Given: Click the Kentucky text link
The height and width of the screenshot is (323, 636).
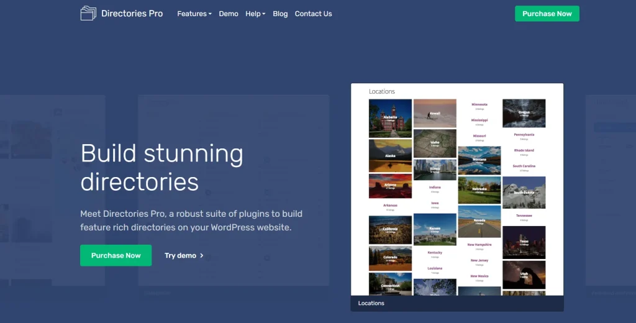Looking at the screenshot, I should pyautogui.click(x=435, y=252).
